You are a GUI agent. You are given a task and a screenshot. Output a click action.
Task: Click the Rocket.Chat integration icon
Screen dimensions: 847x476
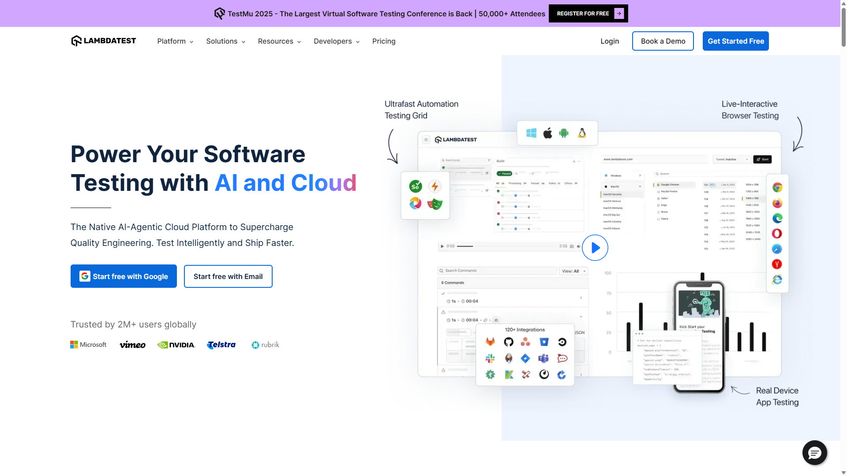tap(562, 358)
